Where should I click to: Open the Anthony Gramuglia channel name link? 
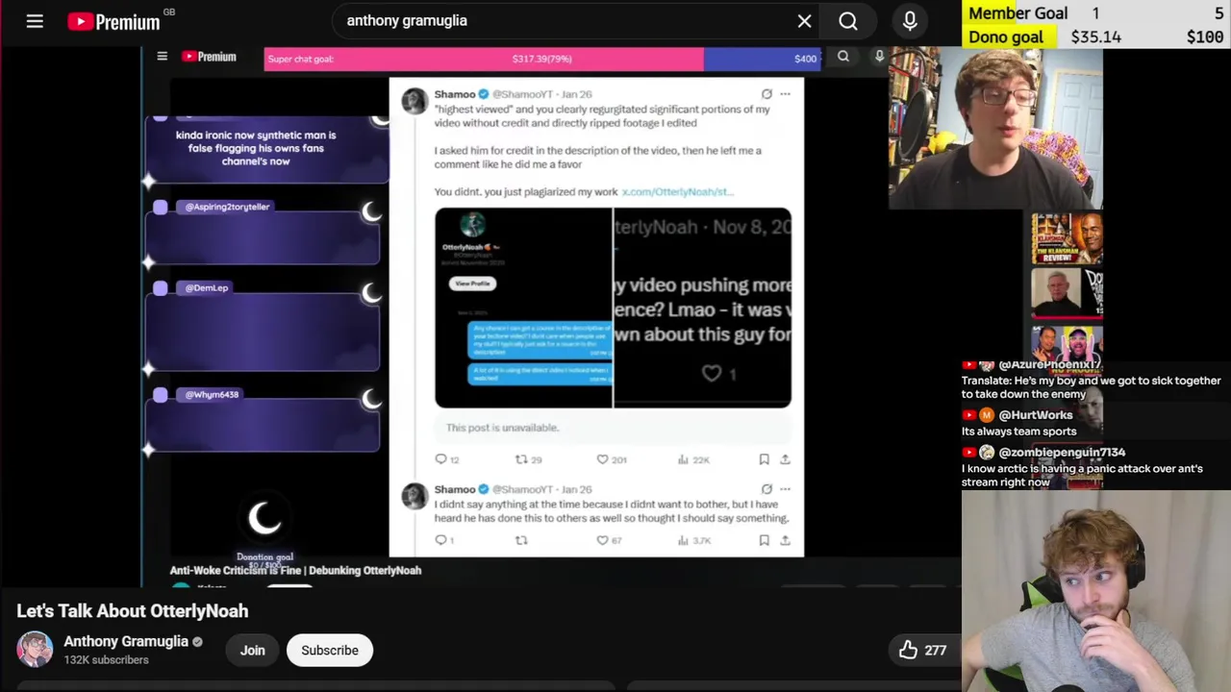[126, 641]
